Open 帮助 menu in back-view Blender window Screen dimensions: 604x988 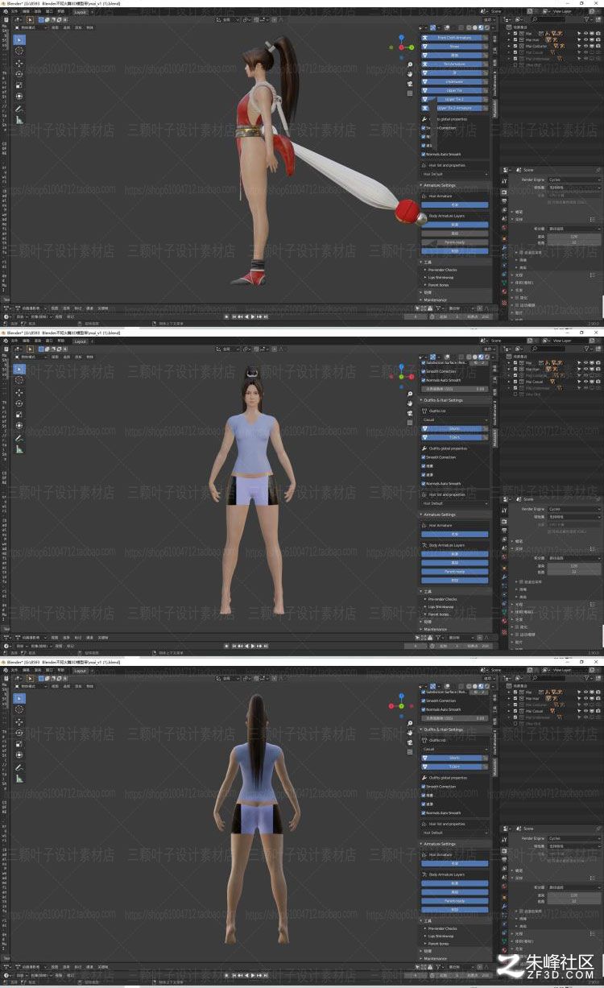61,671
